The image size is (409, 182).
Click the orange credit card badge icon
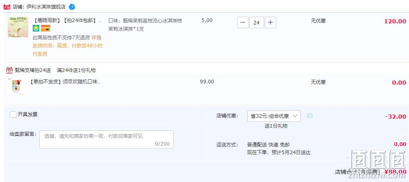45,28
